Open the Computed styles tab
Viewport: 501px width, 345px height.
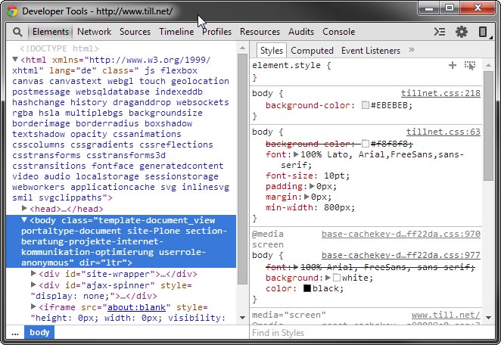point(312,51)
